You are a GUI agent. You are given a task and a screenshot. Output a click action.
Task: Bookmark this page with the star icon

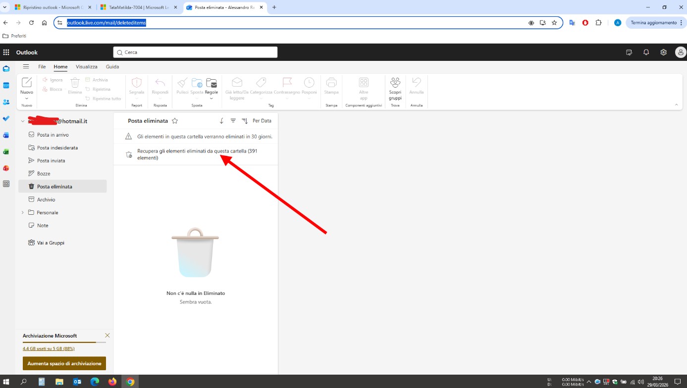[x=554, y=23]
